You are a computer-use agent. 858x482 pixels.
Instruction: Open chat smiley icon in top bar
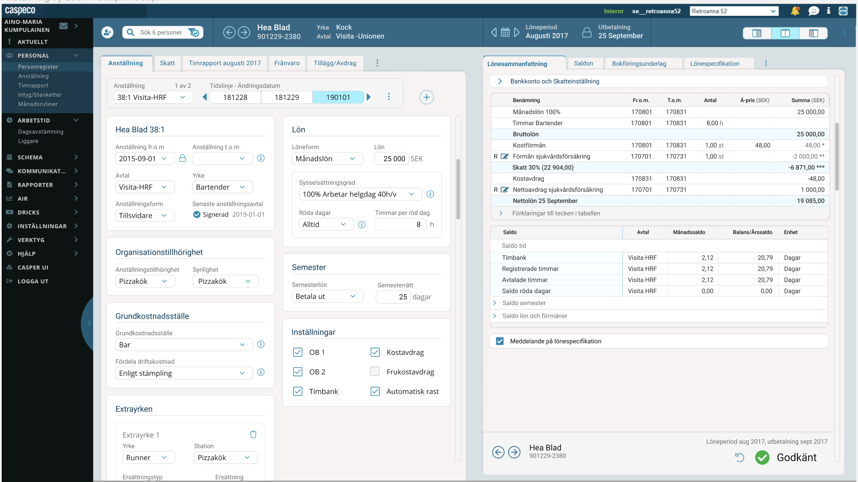click(x=813, y=11)
